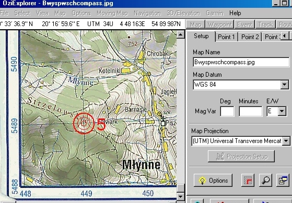Image resolution: width=292 pixels, height=203 pixels.
Task: Expand the Map Projection dropdown
Action: click(x=286, y=141)
